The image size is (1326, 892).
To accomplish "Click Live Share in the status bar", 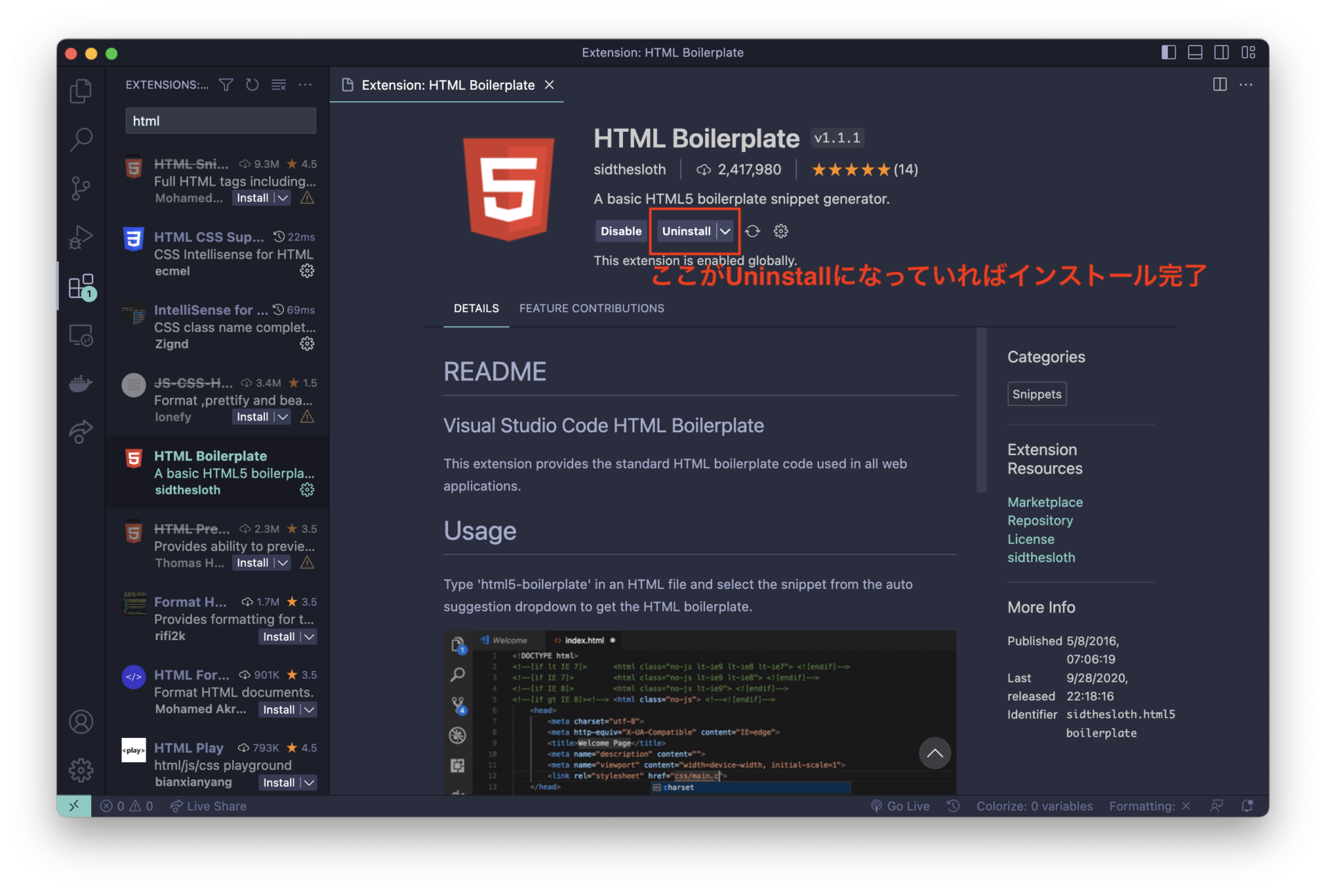I will [208, 806].
